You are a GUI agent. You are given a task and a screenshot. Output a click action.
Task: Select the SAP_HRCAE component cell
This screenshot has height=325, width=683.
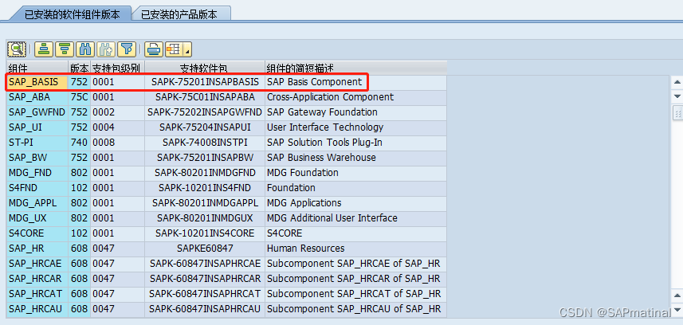pos(37,264)
